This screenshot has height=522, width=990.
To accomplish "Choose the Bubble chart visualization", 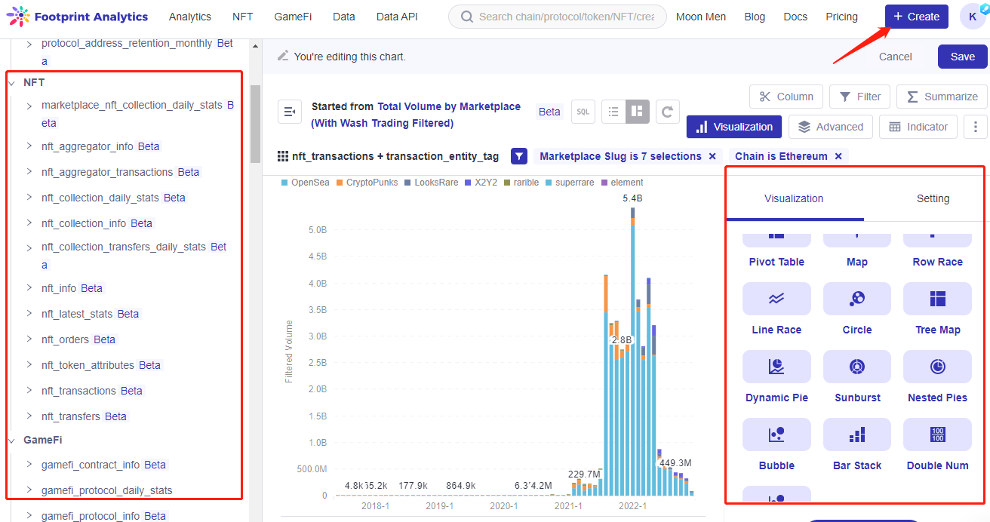I will tap(776, 434).
